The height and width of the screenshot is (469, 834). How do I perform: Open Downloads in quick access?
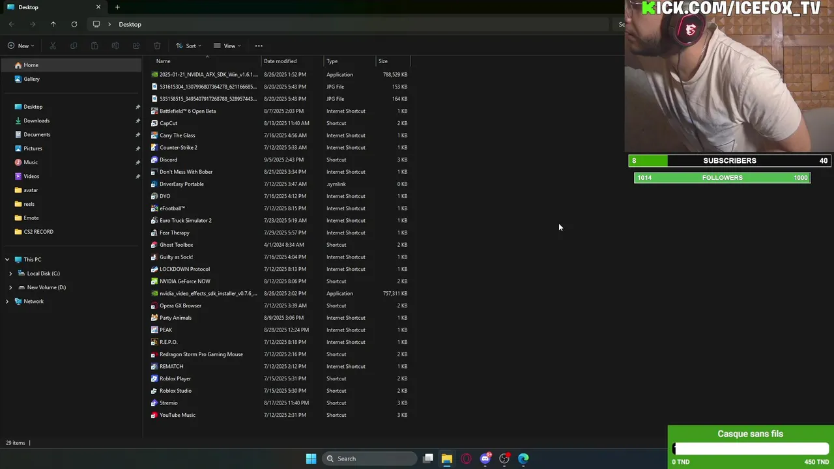(x=36, y=121)
